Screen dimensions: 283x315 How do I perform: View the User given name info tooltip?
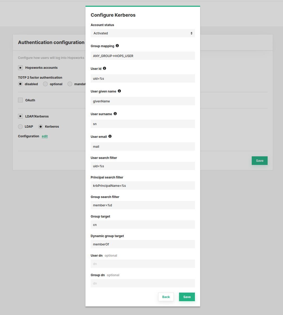pos(119,91)
